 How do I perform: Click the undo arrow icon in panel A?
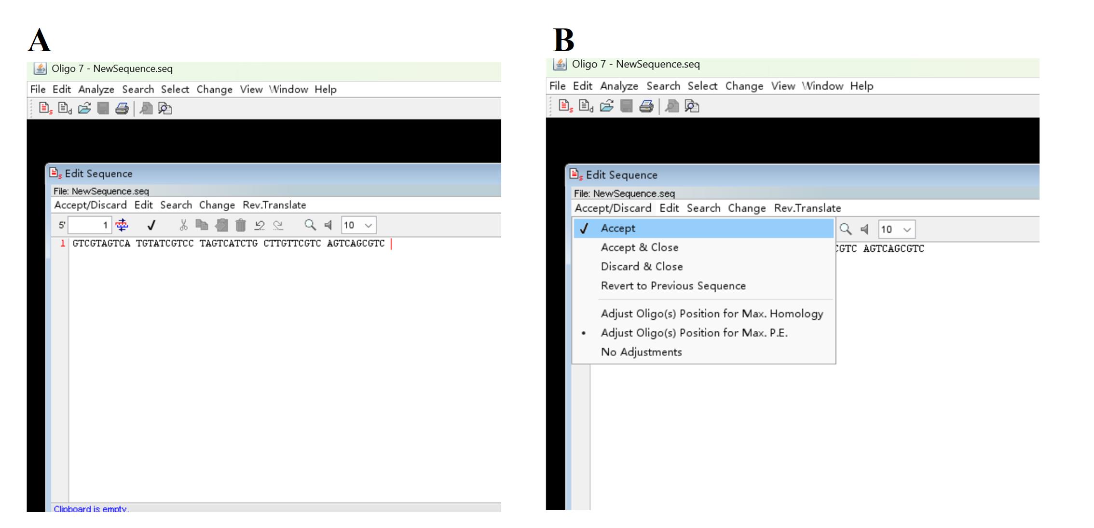[260, 225]
